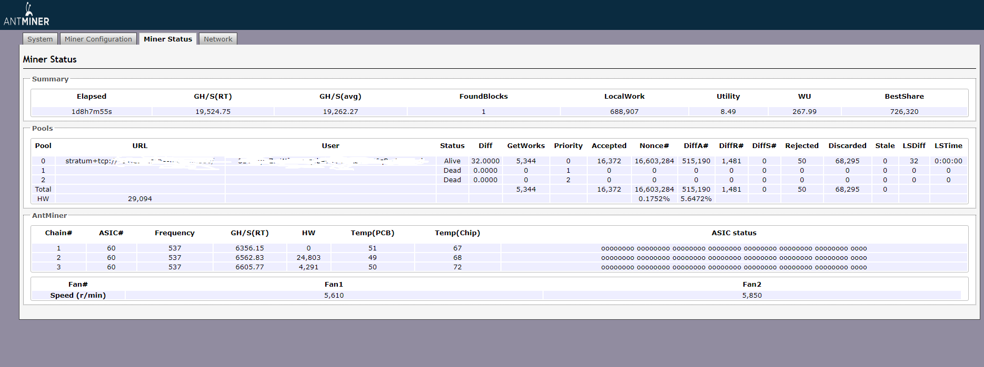Click chain 1 hashrate value 6356.15
The image size is (984, 367).
tap(250, 248)
